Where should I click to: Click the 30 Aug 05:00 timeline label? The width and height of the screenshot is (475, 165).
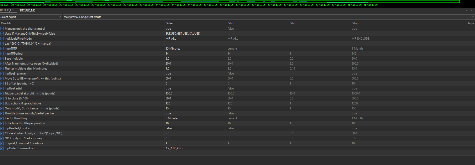[306, 5]
